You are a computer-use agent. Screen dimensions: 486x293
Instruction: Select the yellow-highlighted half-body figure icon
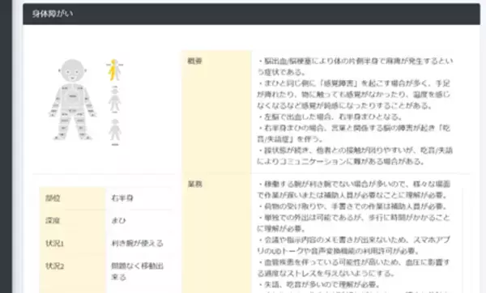(x=114, y=70)
